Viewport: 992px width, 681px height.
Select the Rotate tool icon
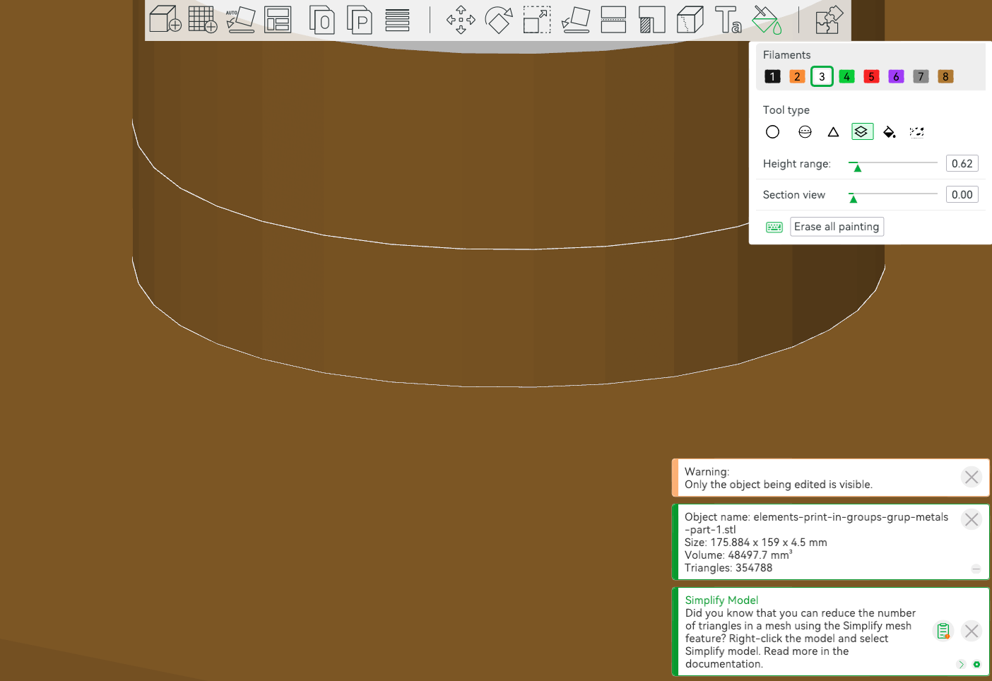click(499, 20)
